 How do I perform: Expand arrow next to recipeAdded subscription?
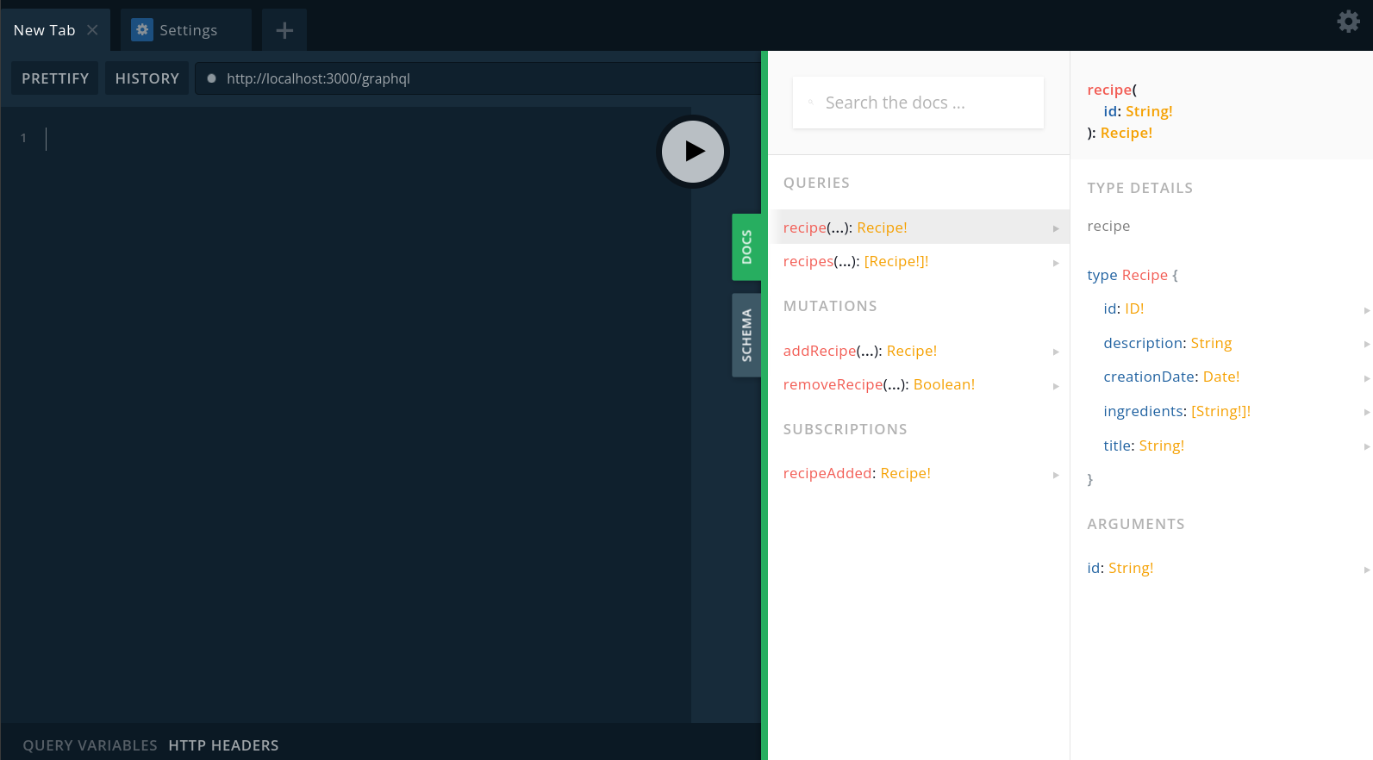click(x=1056, y=475)
